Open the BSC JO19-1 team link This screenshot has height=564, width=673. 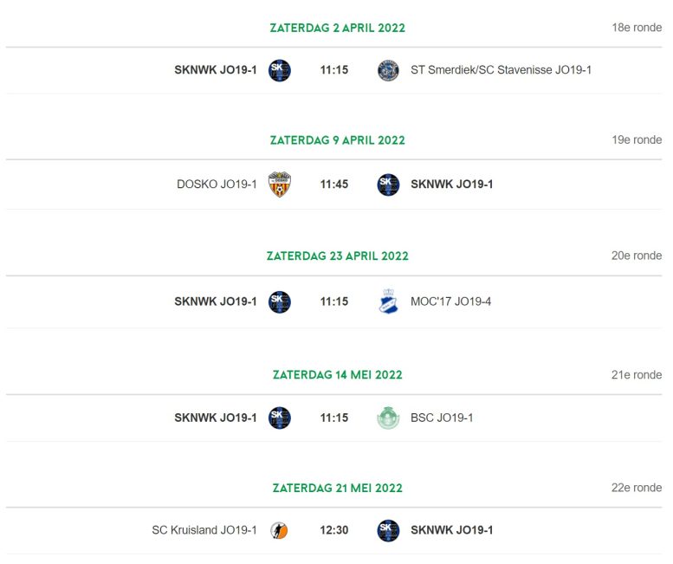442,418
